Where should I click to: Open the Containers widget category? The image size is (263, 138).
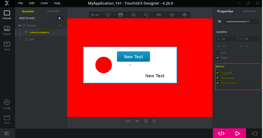pos(133,15)
